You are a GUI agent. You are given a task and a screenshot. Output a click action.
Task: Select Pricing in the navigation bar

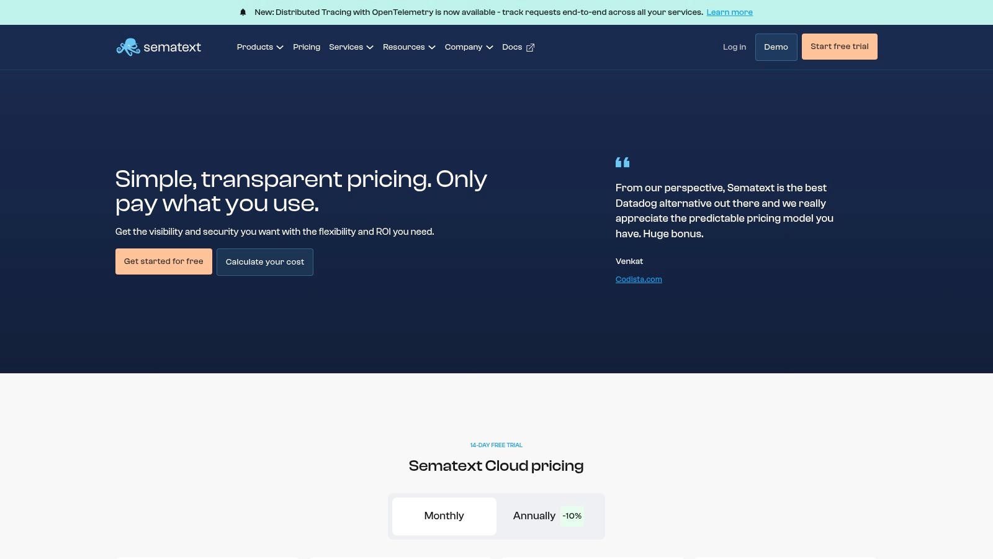[306, 47]
